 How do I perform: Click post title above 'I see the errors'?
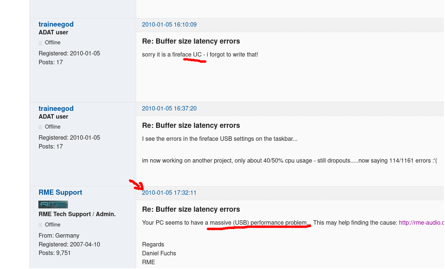(191, 126)
